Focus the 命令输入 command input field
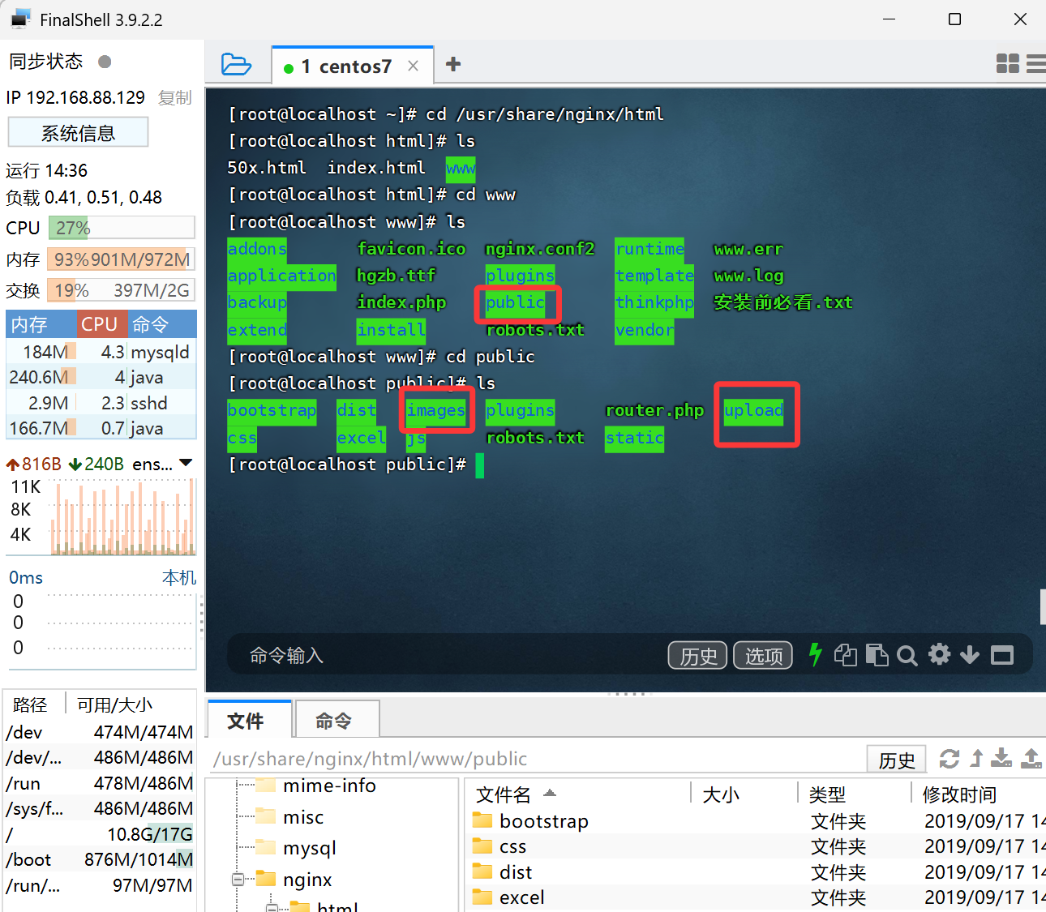 point(454,655)
